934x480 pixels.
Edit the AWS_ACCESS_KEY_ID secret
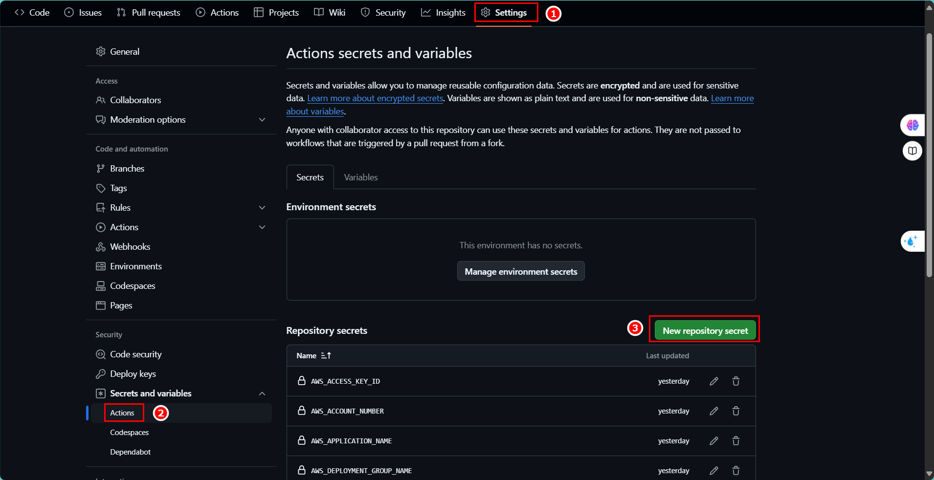(x=714, y=381)
